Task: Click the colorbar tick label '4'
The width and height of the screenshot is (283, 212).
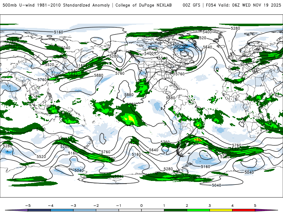Action: [x=232, y=206]
